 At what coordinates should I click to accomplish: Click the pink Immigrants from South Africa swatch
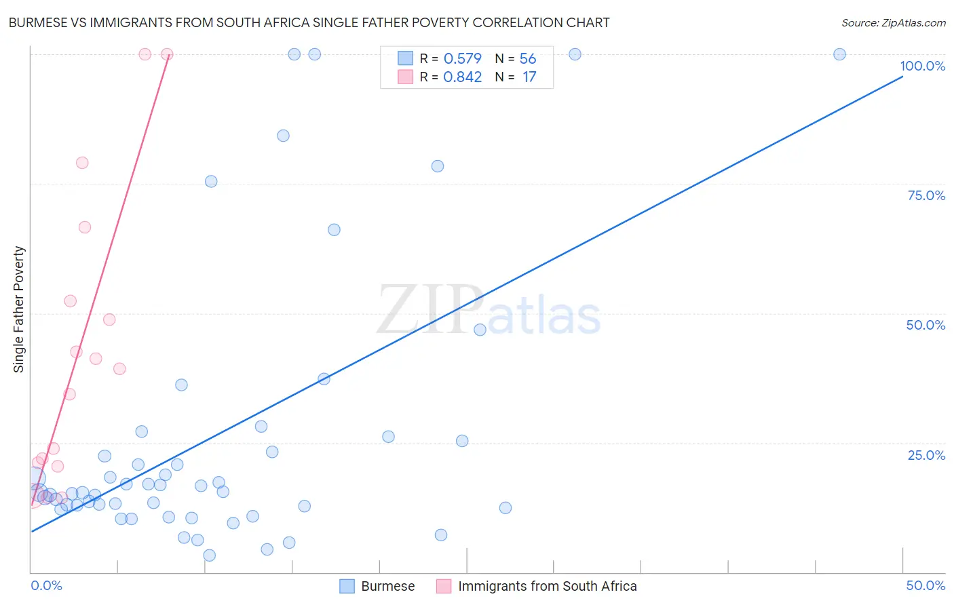click(x=444, y=586)
